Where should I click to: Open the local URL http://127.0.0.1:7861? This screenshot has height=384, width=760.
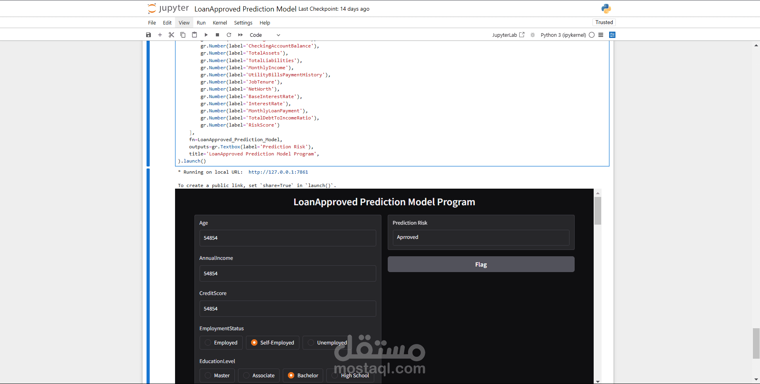click(x=278, y=172)
